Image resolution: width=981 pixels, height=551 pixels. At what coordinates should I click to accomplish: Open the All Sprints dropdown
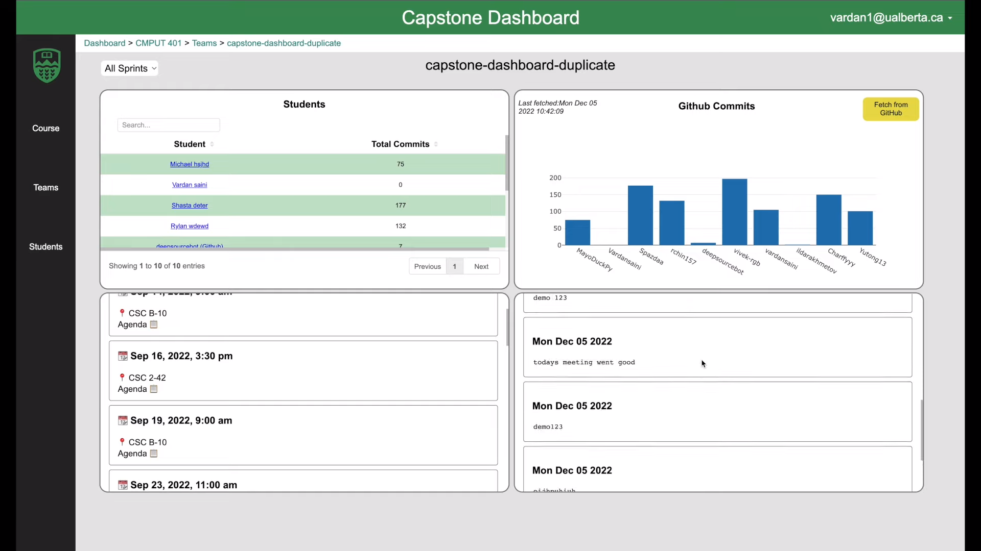coord(129,68)
